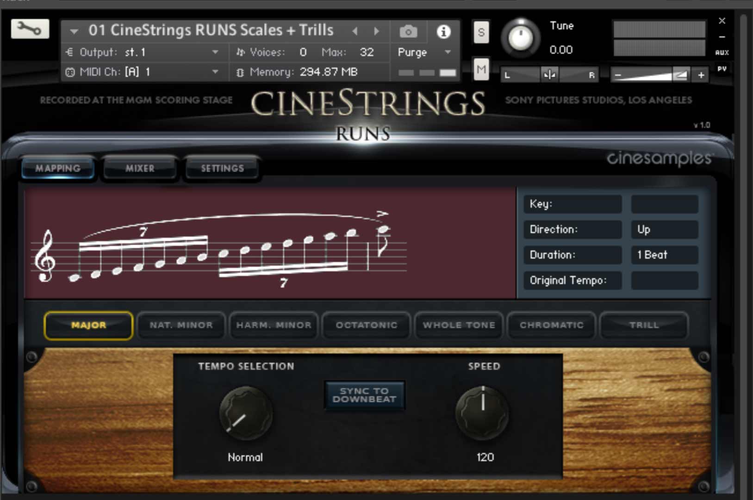Select the Chromatic scale button
Screen dimensions: 753x500
point(551,325)
